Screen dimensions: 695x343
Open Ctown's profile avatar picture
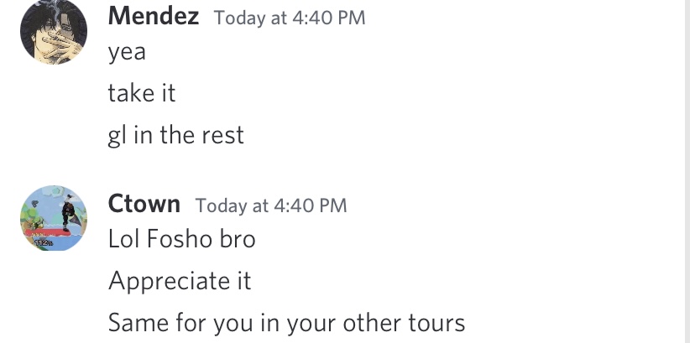tap(53, 218)
